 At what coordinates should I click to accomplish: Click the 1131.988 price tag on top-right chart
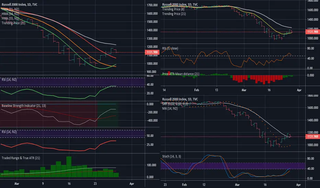pos(313,32)
